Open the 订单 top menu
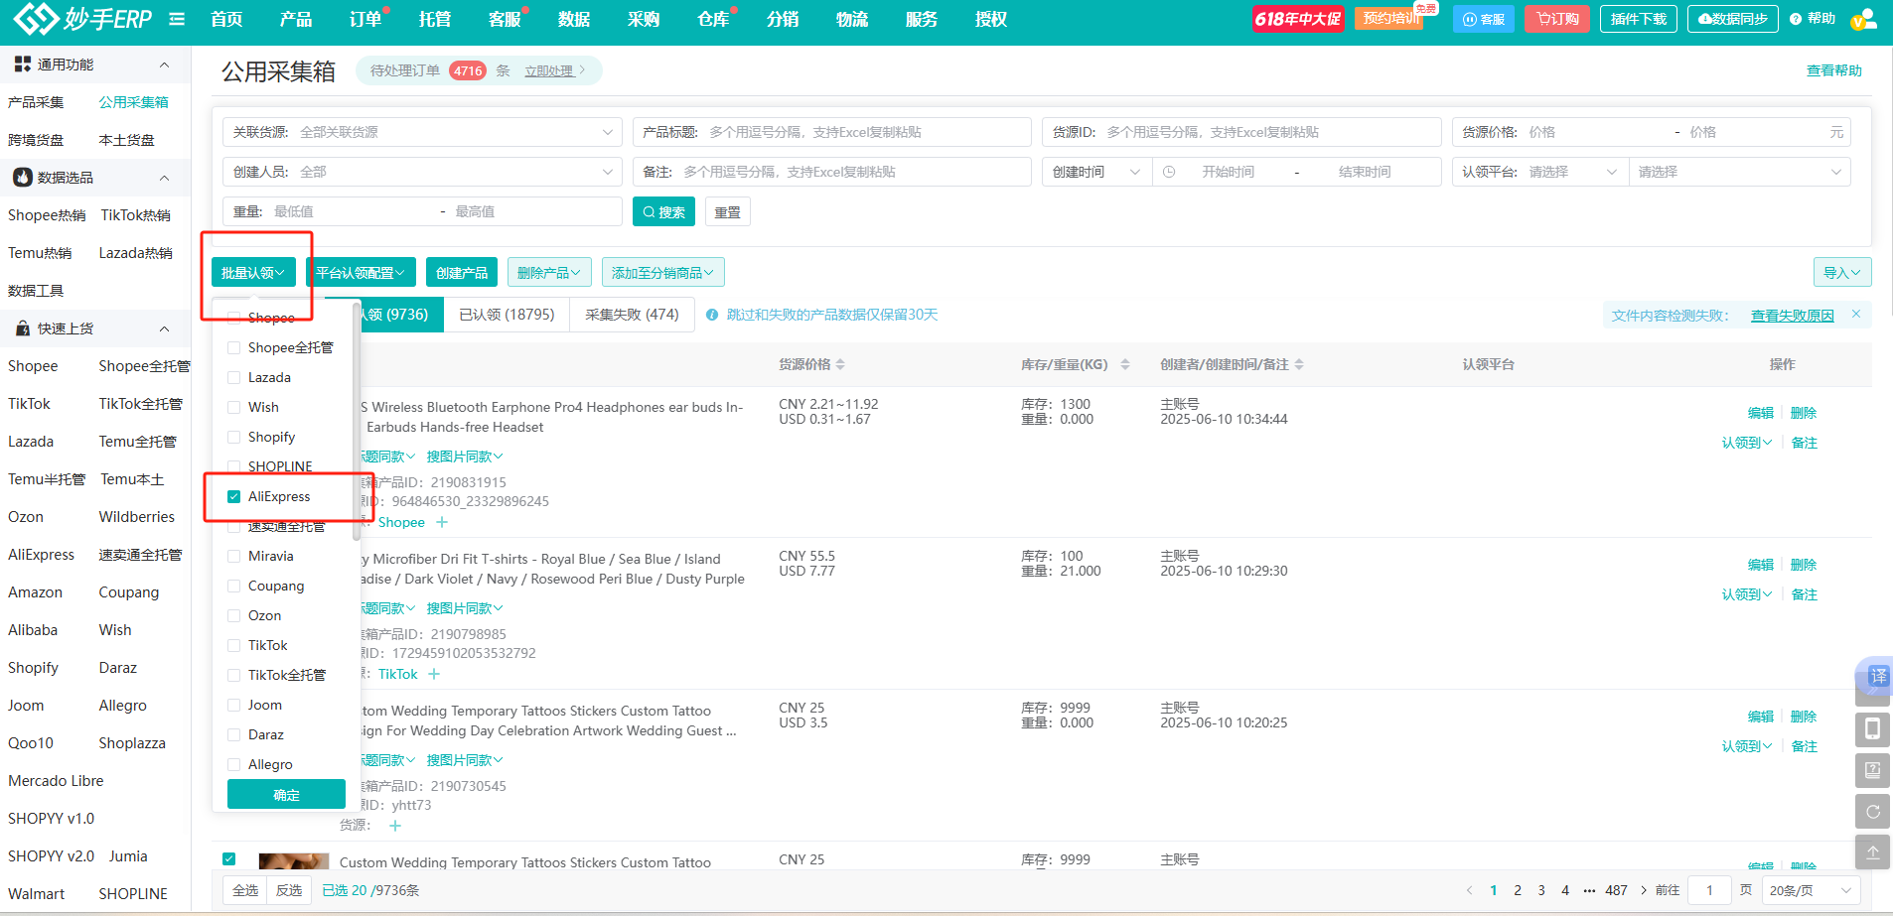The width and height of the screenshot is (1893, 916). [x=364, y=19]
